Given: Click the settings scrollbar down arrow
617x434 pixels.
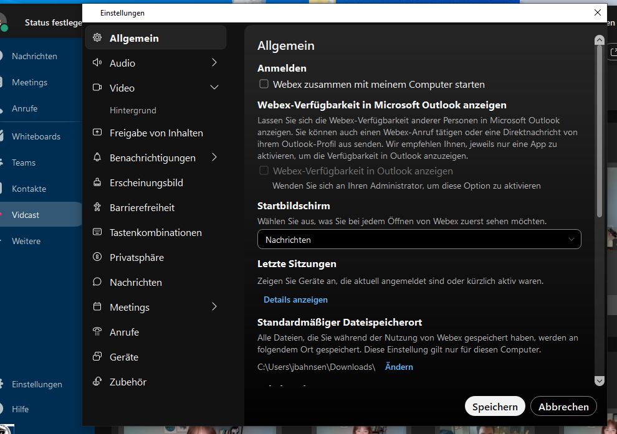Looking at the screenshot, I should pyautogui.click(x=599, y=380).
